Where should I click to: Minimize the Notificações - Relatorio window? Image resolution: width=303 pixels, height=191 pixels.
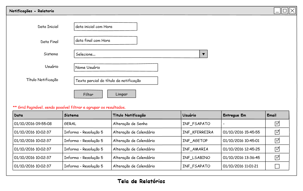[277, 11]
